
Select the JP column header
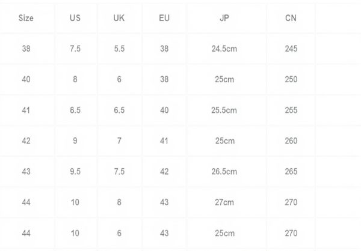(224, 18)
